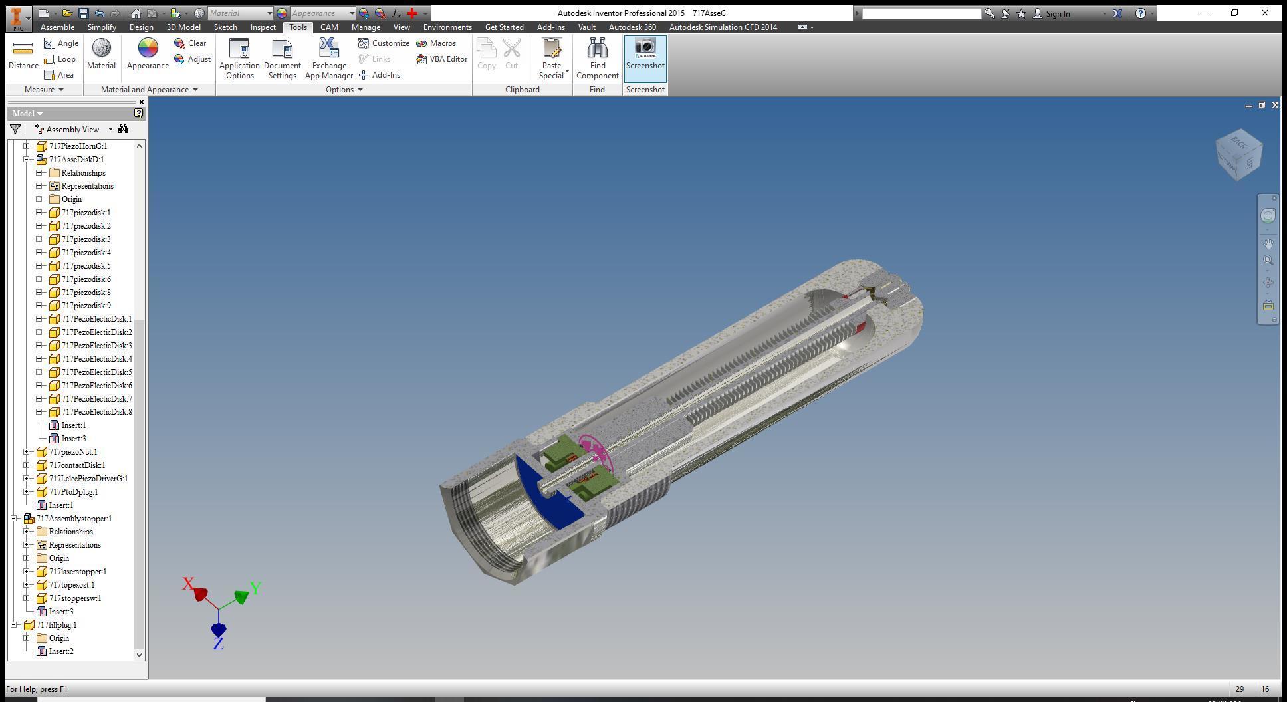The image size is (1287, 702).
Task: Open the VBA Editor
Action: [x=442, y=59]
